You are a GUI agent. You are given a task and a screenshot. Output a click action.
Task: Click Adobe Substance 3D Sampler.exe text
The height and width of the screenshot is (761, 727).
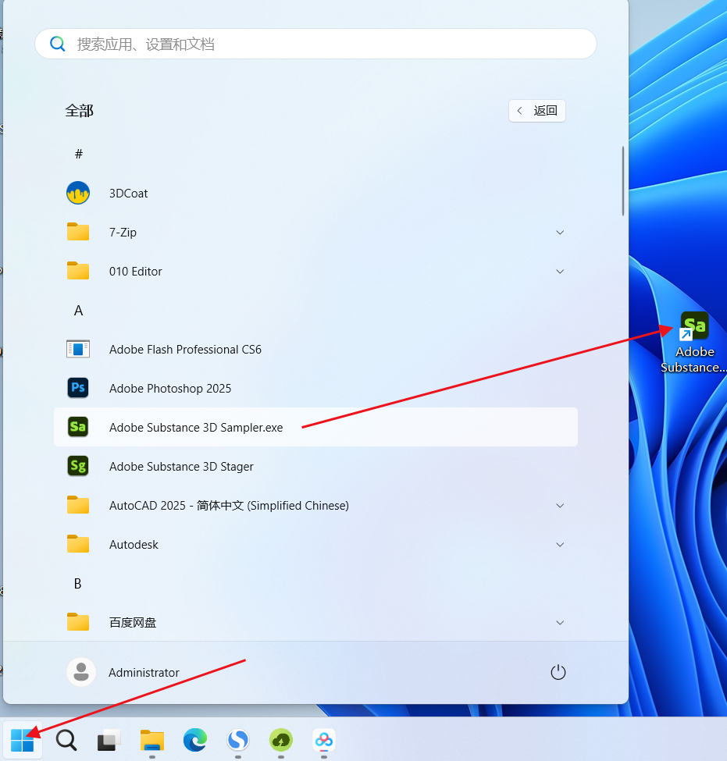[196, 428]
